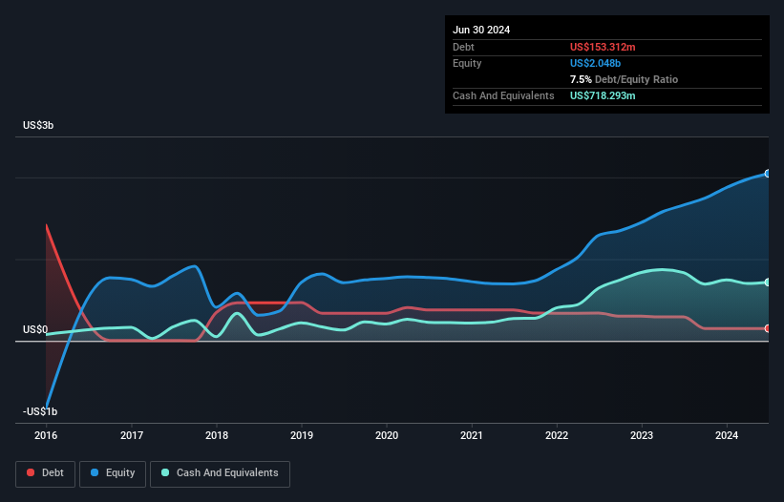Click the 2022 year tick label

click(557, 436)
